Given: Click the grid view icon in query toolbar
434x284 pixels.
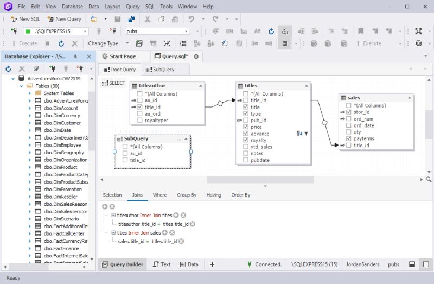Looking at the screenshot, I should 284,43.
